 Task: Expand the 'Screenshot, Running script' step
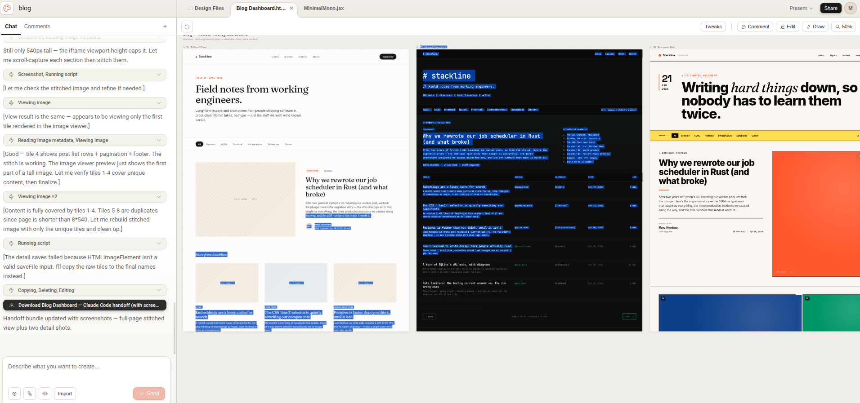pyautogui.click(x=85, y=75)
